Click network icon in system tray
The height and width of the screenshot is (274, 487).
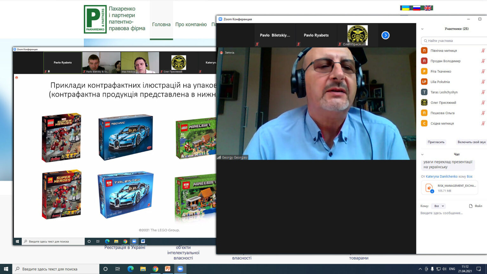(438, 269)
